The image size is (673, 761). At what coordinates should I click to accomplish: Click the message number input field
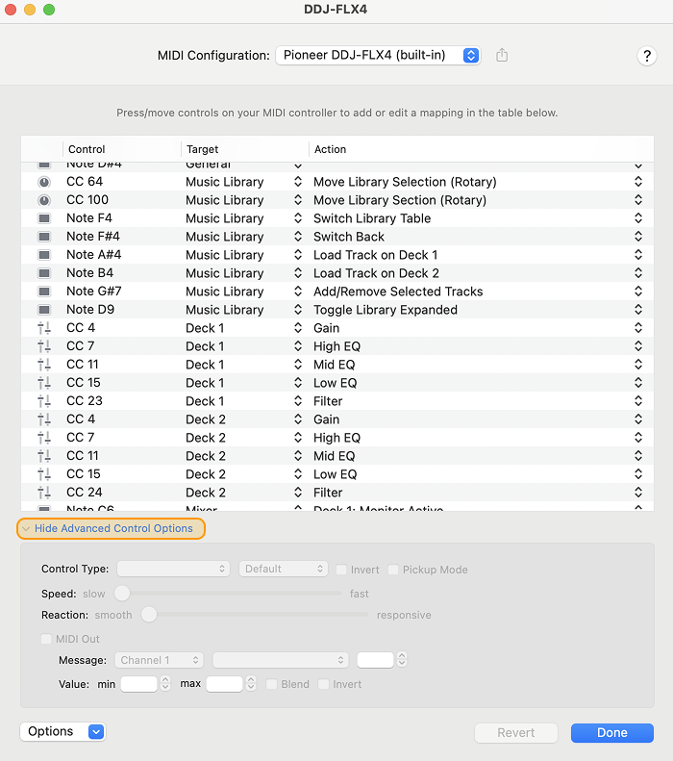tap(375, 660)
